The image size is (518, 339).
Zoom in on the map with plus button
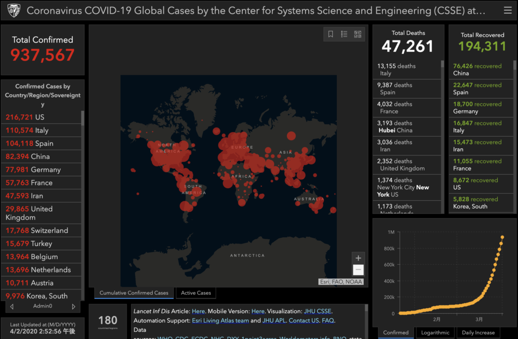click(358, 258)
